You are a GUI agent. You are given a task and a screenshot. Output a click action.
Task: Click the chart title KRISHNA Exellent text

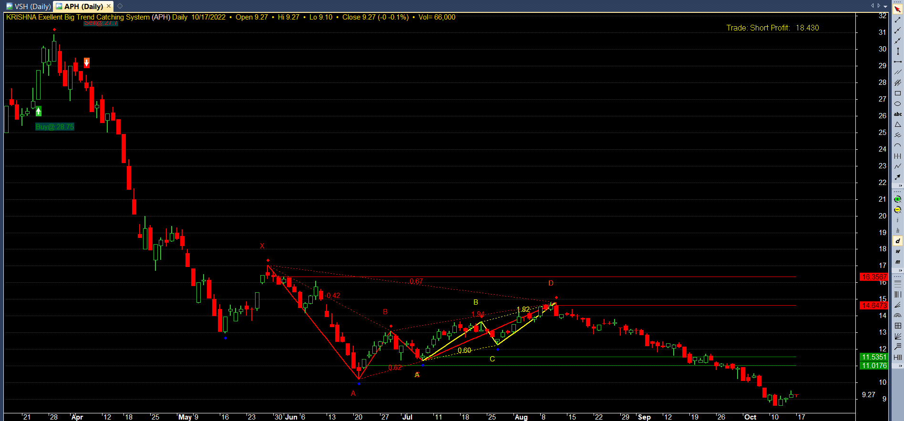78,17
